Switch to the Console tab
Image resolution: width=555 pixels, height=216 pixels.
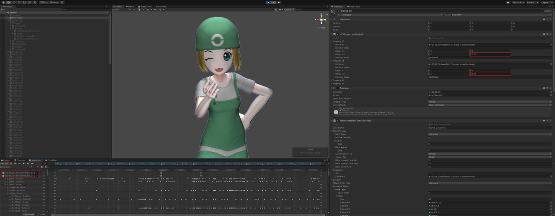coord(20,161)
